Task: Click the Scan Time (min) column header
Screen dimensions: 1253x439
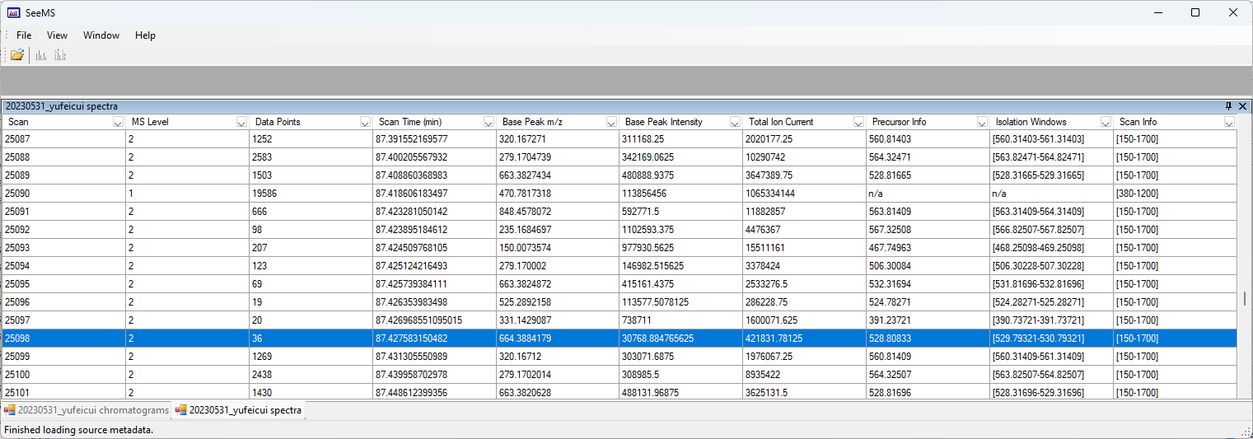Action: (x=412, y=122)
